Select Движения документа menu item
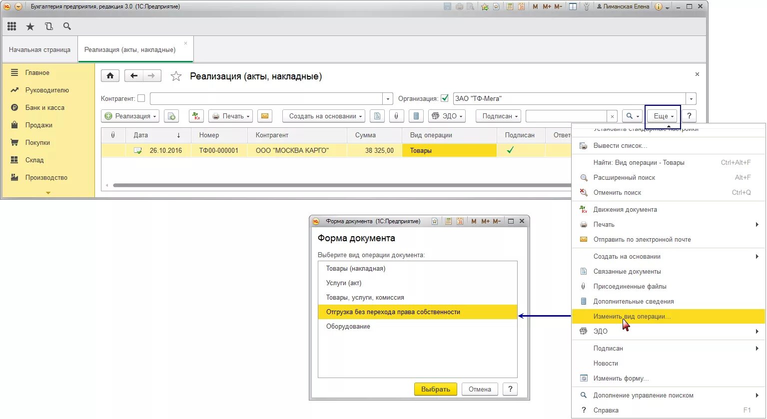This screenshot has width=767, height=419. click(669, 209)
